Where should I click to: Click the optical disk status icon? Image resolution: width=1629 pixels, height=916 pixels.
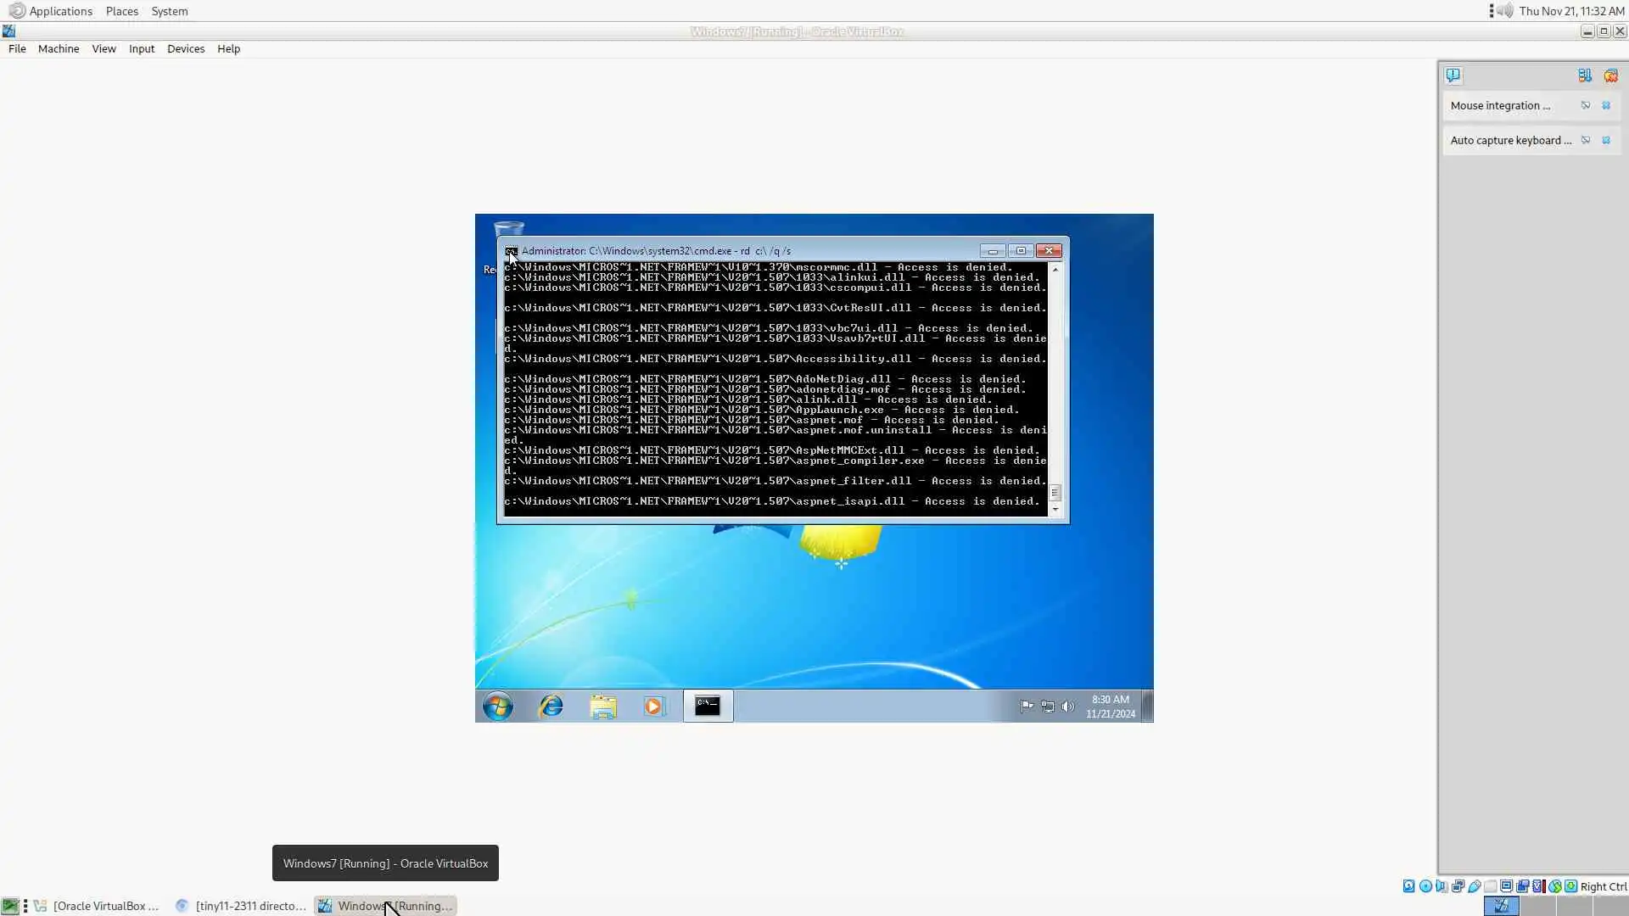tap(1425, 886)
